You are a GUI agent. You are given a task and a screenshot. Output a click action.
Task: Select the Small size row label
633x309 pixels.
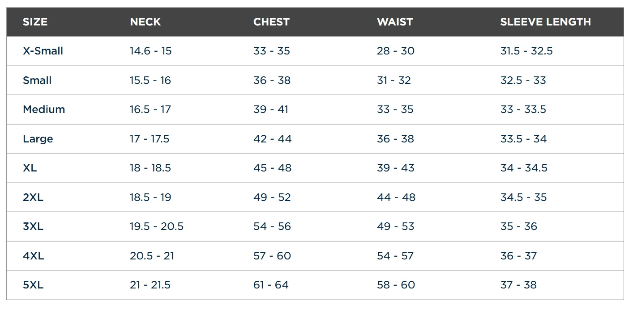(37, 80)
